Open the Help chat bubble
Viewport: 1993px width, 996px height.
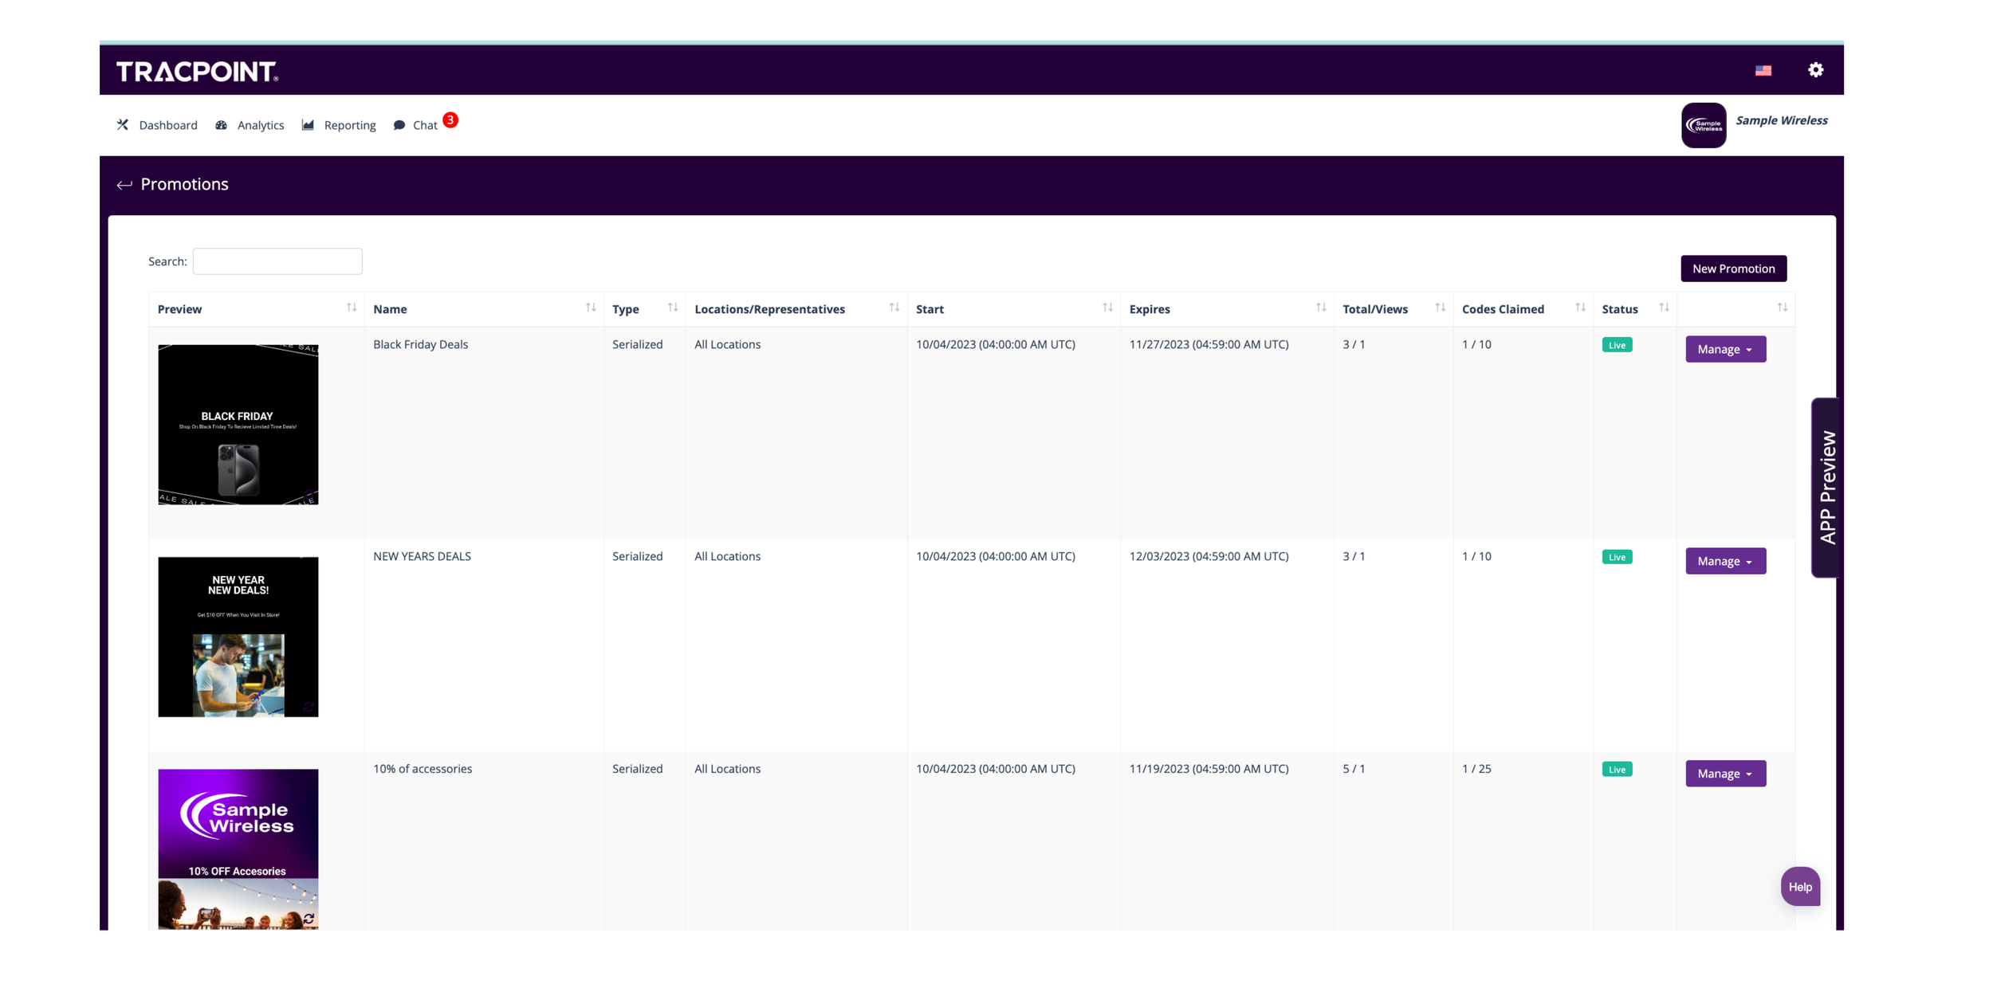coord(1800,887)
